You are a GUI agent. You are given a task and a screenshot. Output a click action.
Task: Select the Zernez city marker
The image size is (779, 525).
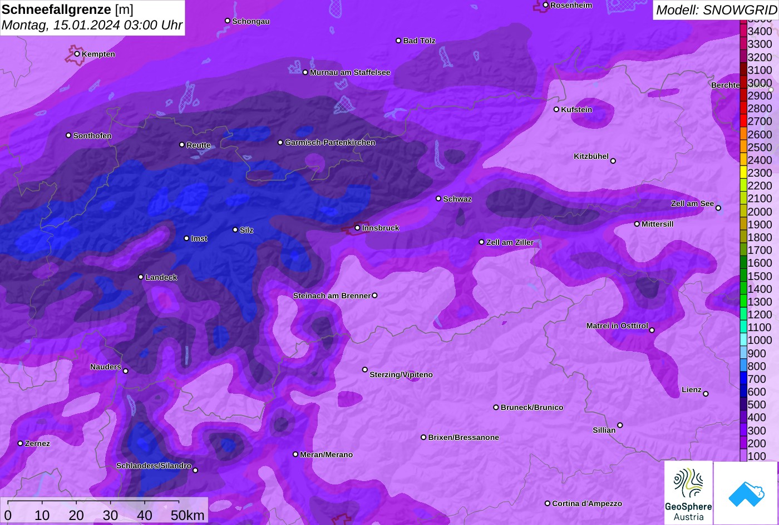click(x=21, y=443)
